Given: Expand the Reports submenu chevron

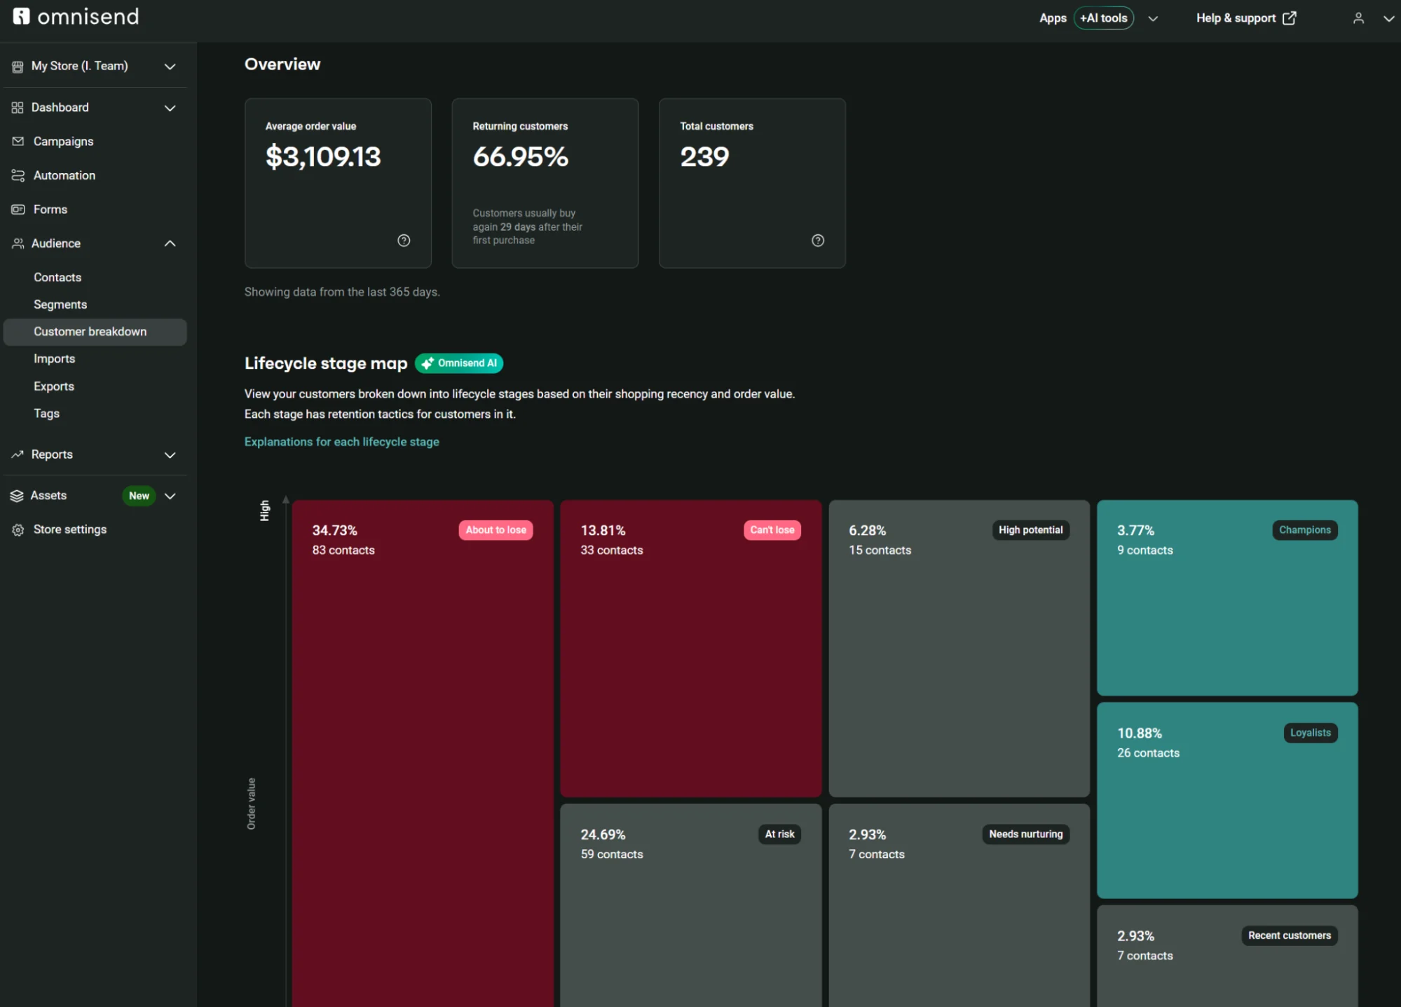Looking at the screenshot, I should tap(170, 455).
